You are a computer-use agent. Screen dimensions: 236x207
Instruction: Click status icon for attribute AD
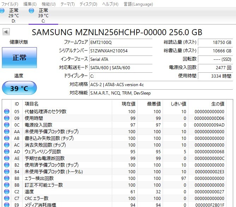pos(7,151)
